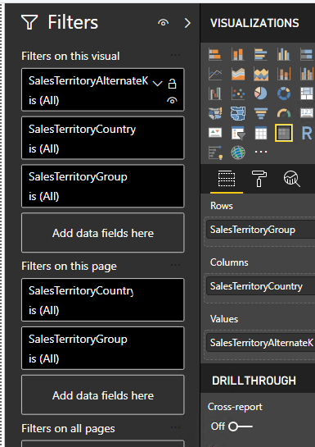Screen dimensions: 315x447
Task: Select the Scatter chart visual
Action: point(237,94)
